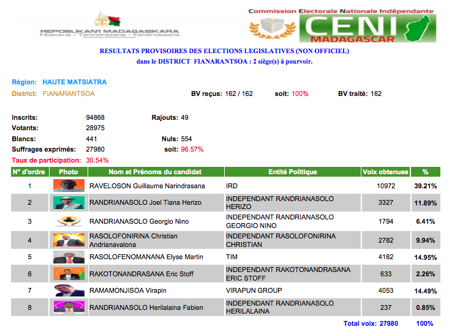Image resolution: width=452 pixels, height=335 pixels.
Task: Open RAKOTONANDRASANA Eric Stoff's photo
Action: click(x=69, y=274)
